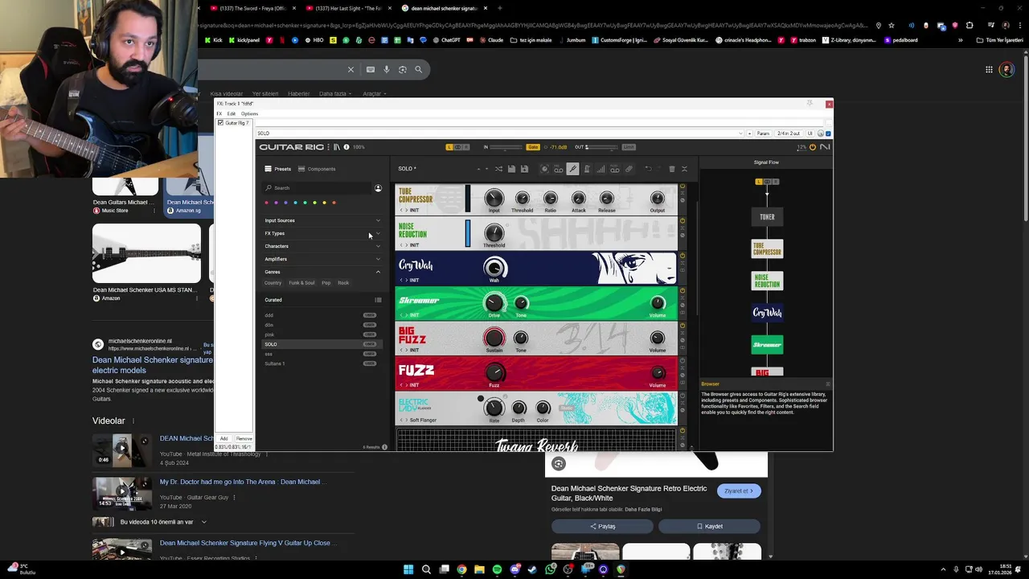Toggle Cry Wah power button
The image size is (1029, 579).
[x=683, y=256]
